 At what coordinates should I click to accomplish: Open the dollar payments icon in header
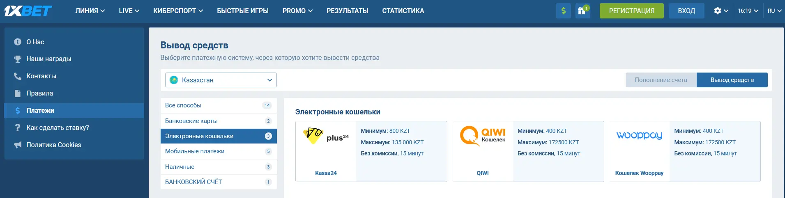[564, 11]
